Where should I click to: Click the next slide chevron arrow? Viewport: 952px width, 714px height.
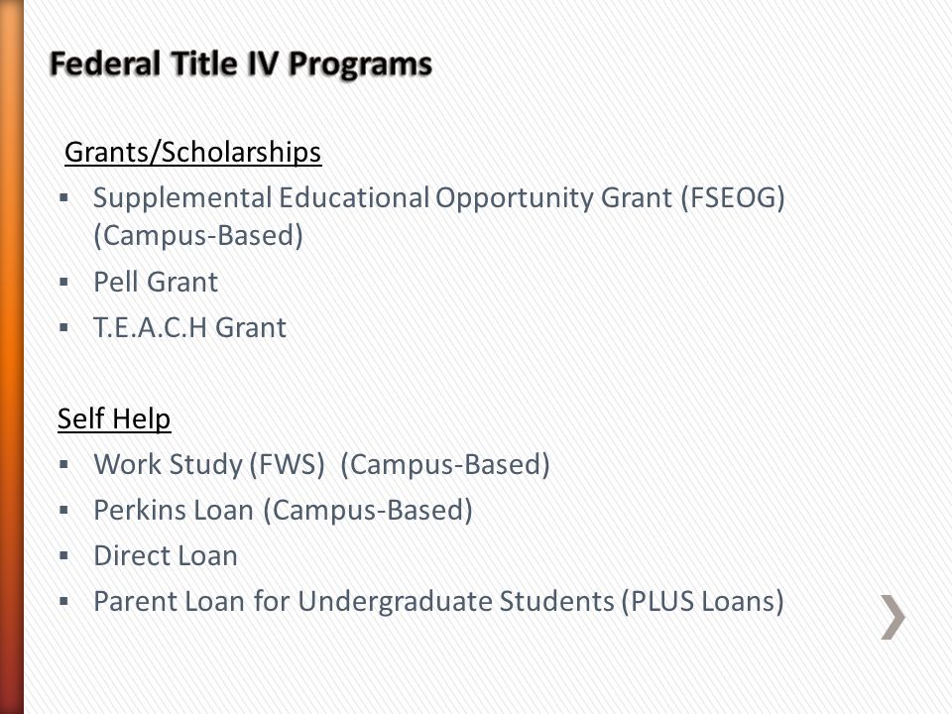(893, 617)
